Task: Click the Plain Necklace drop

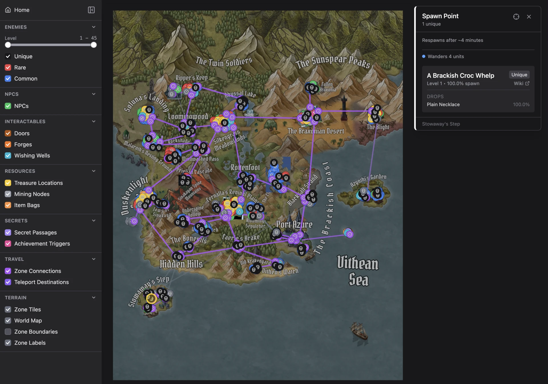Action: click(x=443, y=105)
